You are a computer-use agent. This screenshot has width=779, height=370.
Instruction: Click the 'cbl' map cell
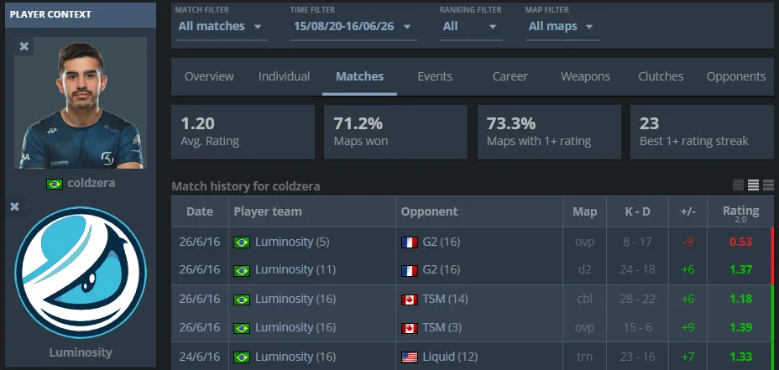(587, 300)
